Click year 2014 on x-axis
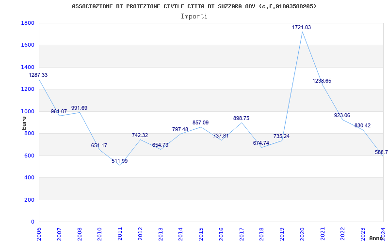Screen dimensions: 388x243 coord(181,235)
